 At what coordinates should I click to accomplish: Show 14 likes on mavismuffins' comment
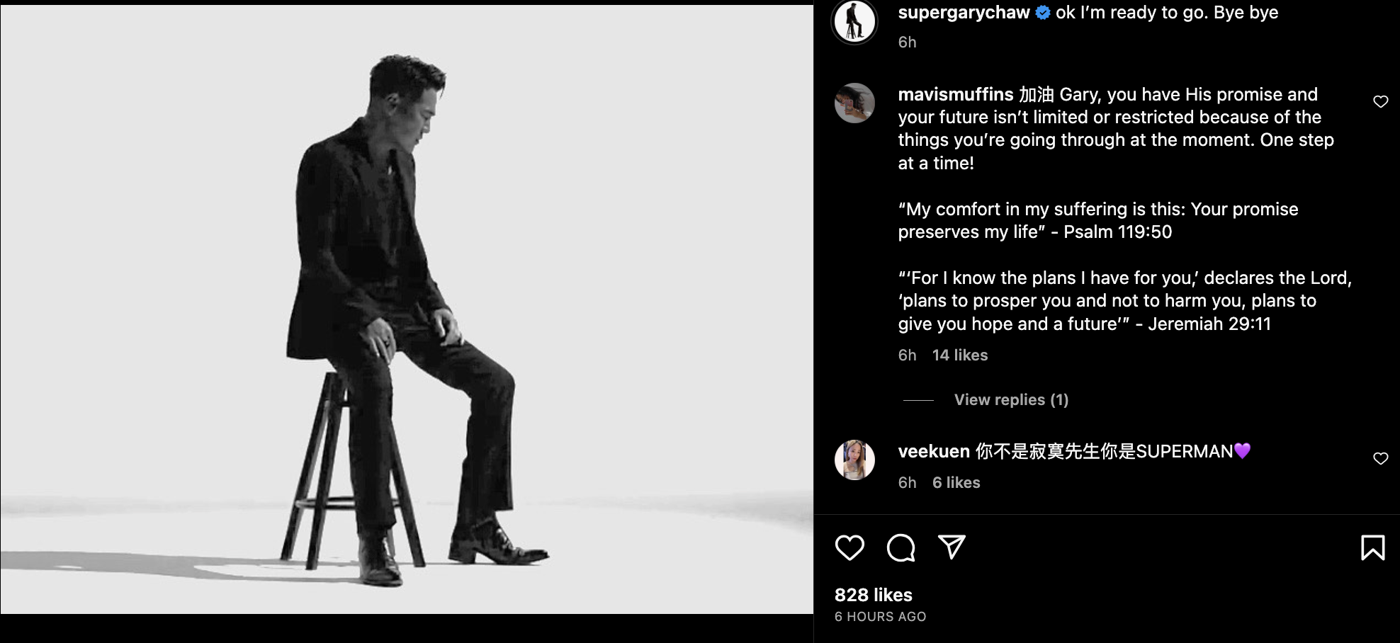coord(959,355)
